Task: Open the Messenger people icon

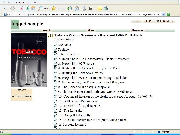Action: tap(106, 8)
